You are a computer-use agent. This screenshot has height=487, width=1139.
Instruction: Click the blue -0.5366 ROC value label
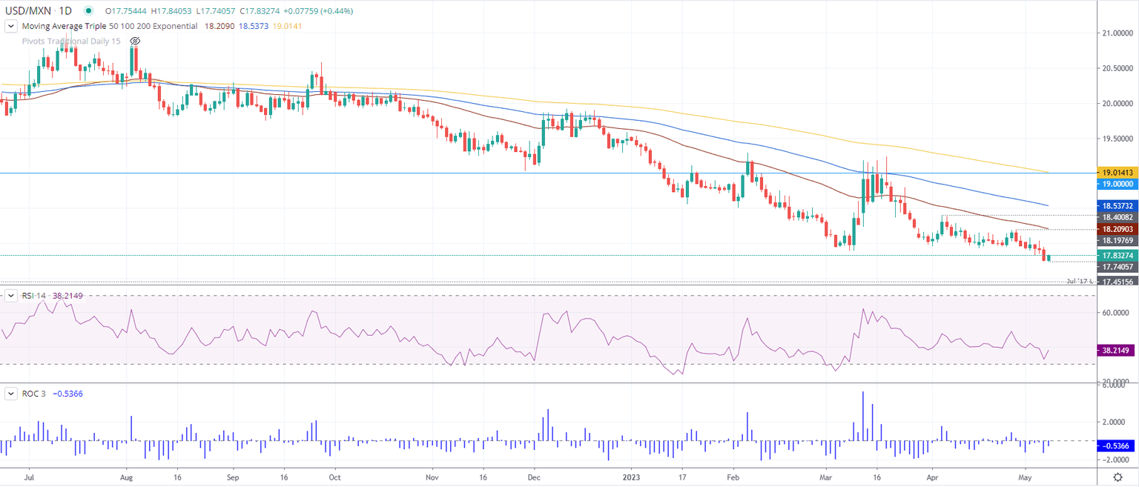[1115, 445]
